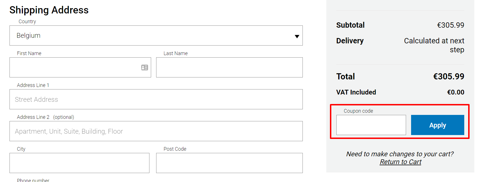This screenshot has width=483, height=182.
Task: Focus the Post Code input field
Action: coord(229,163)
